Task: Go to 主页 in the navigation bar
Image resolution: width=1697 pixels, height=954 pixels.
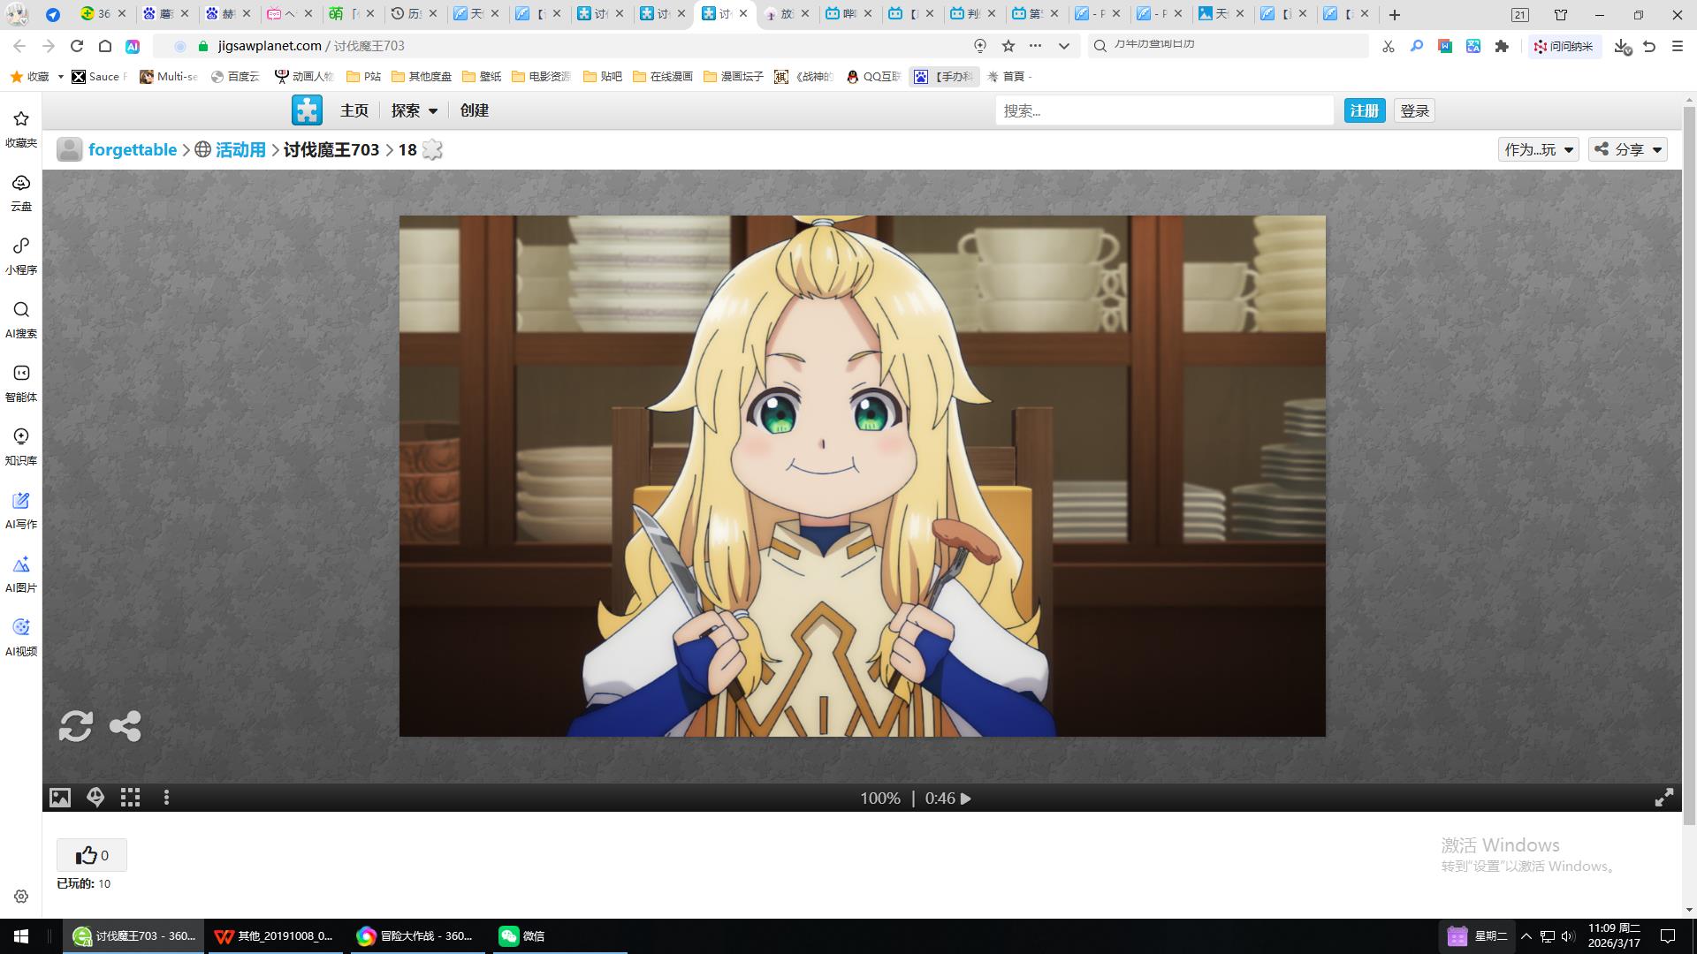Action: 354,110
